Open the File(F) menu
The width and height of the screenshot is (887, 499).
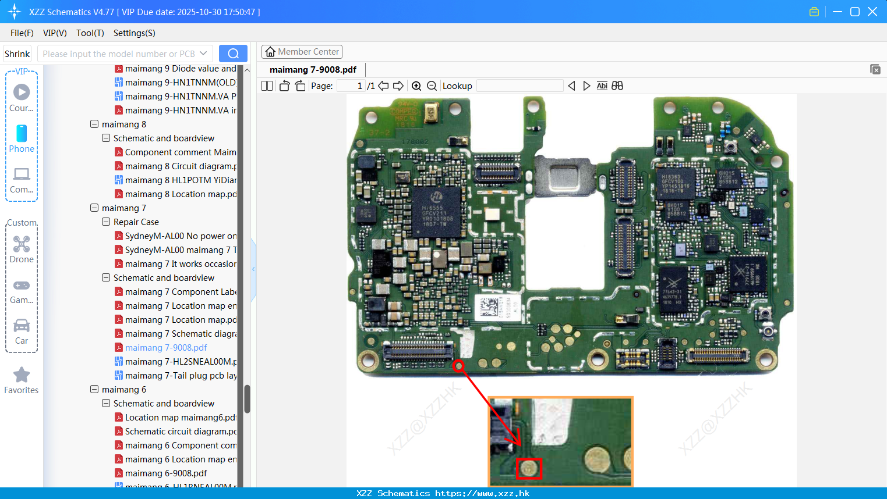click(22, 33)
